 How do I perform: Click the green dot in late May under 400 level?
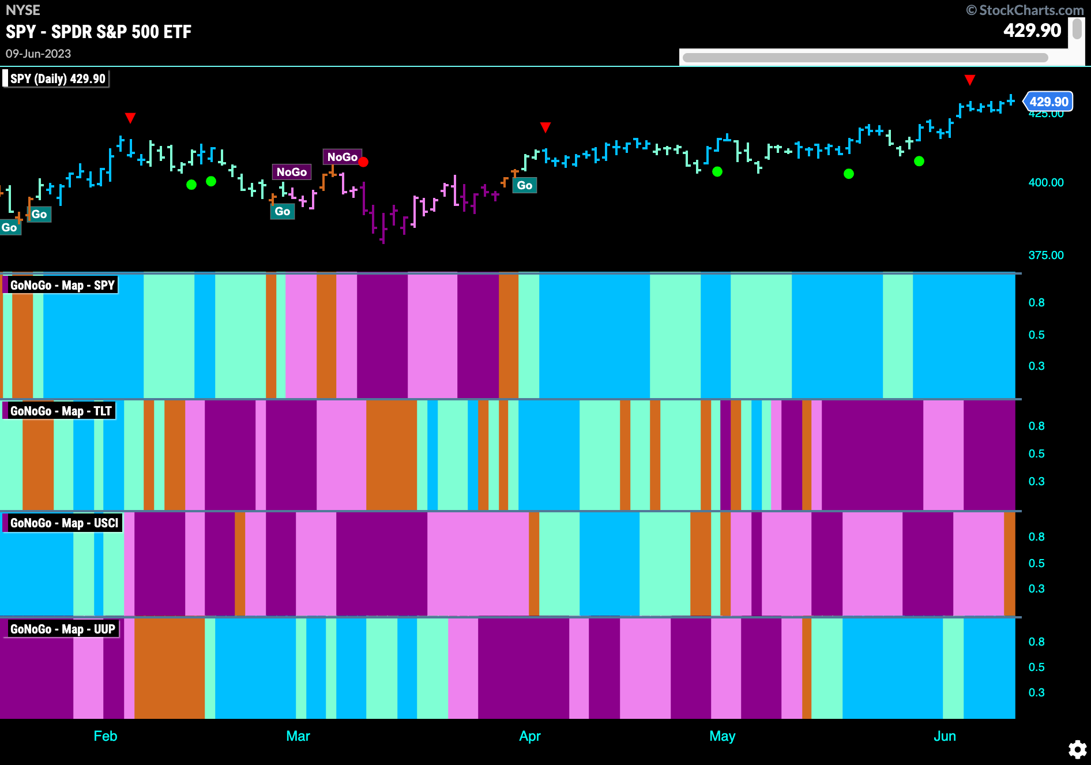(849, 174)
